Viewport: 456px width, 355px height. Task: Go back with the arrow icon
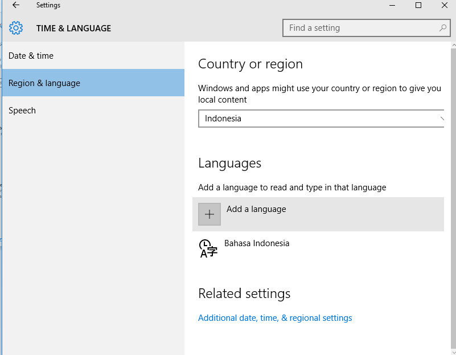(16, 5)
